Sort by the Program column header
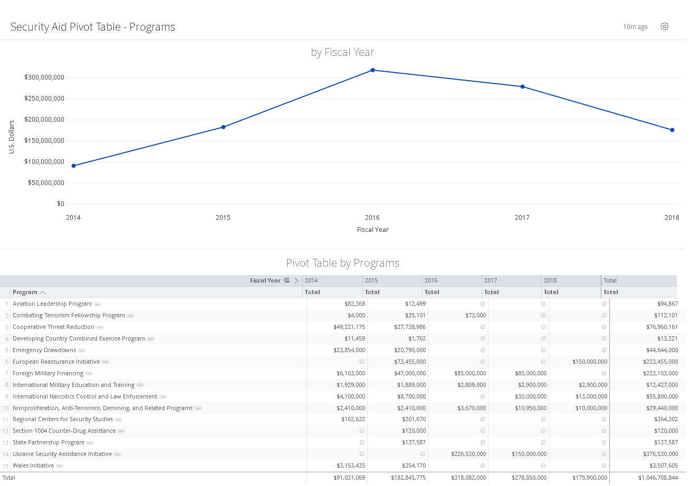 point(25,292)
